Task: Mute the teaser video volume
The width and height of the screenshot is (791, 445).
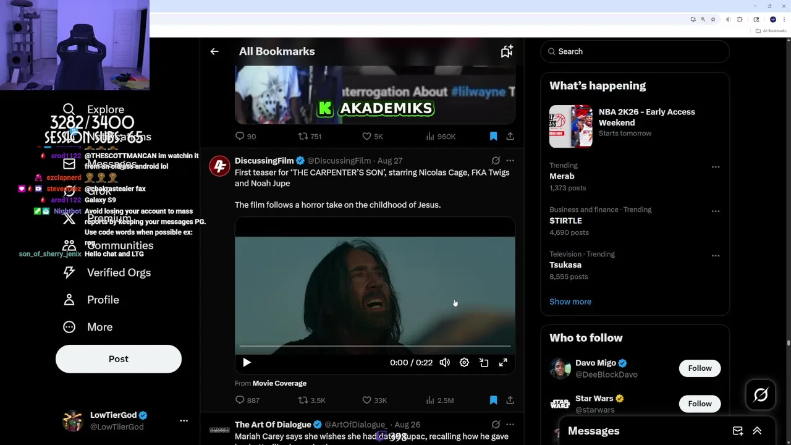Action: [x=444, y=363]
